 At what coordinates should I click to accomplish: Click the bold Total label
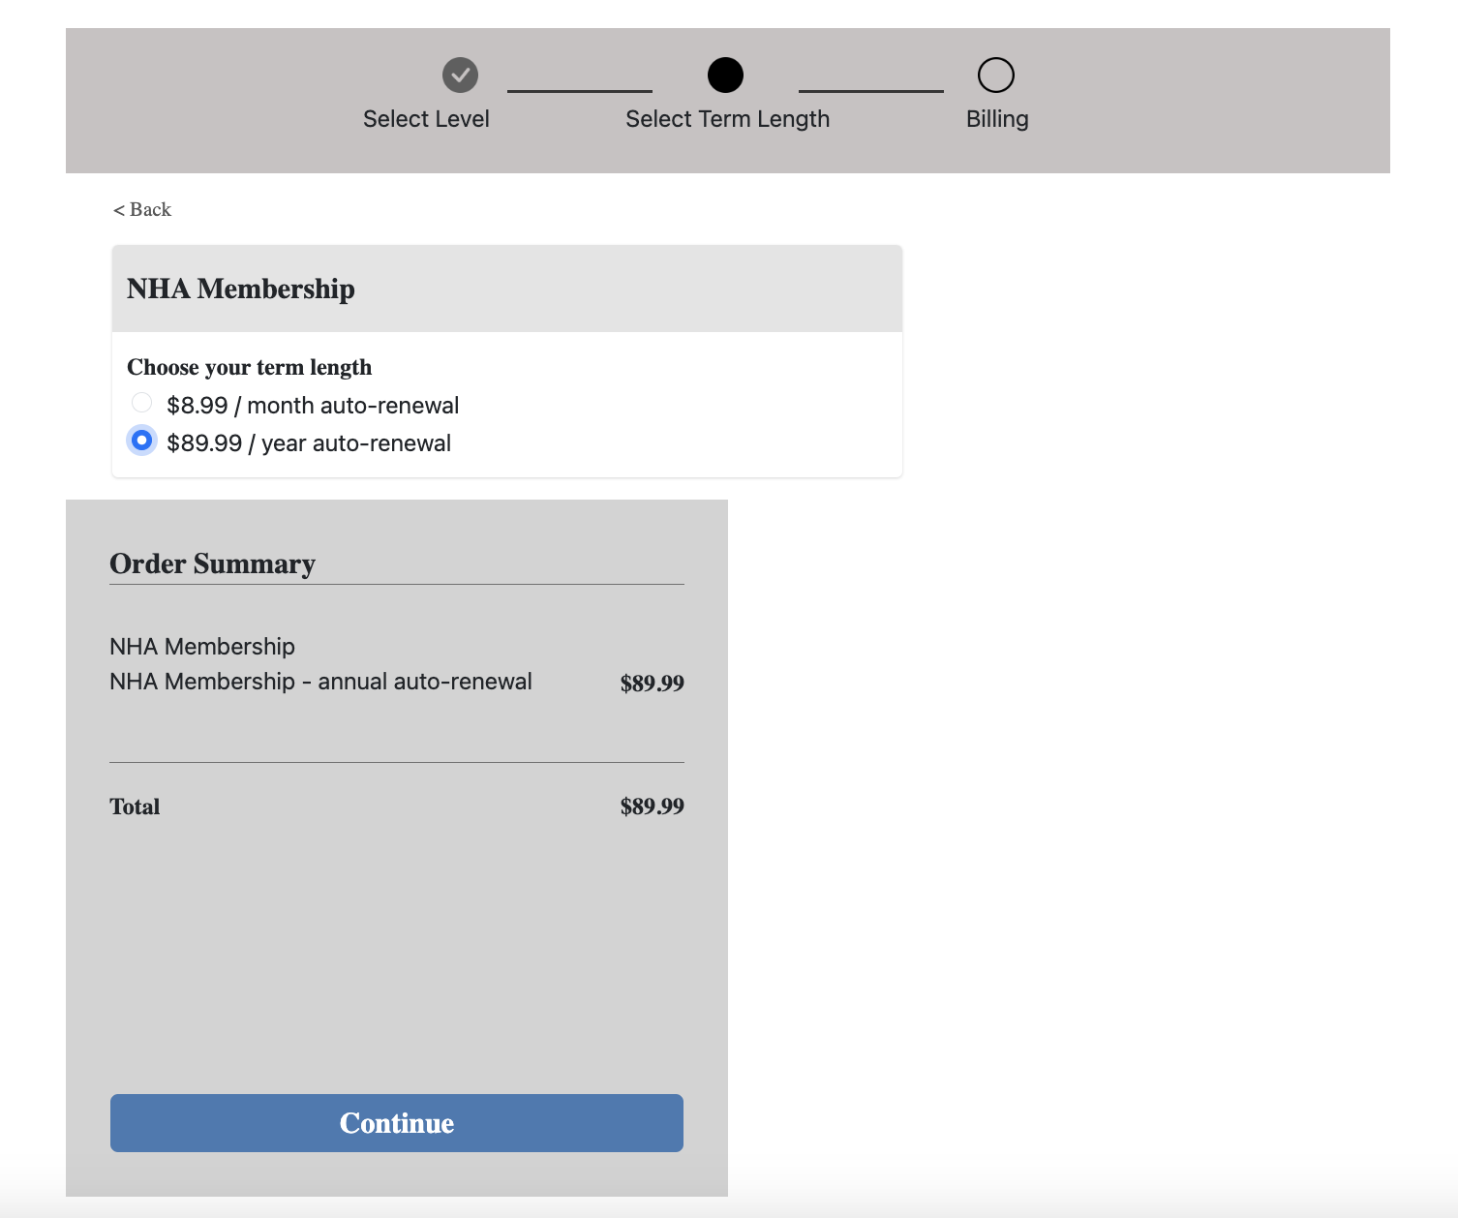(x=135, y=807)
